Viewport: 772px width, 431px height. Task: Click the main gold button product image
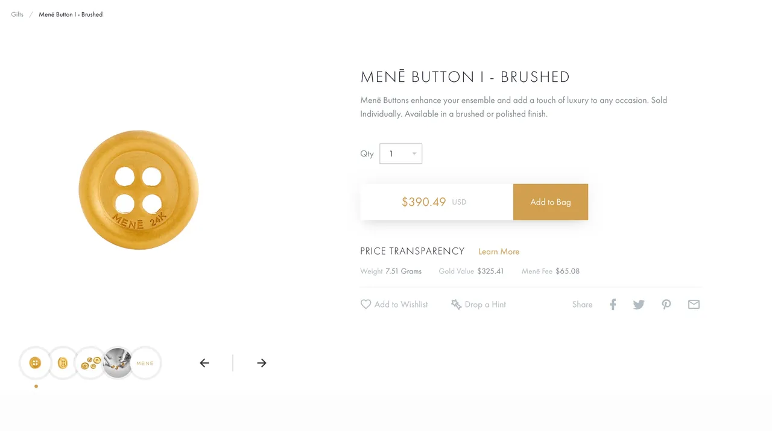139,190
